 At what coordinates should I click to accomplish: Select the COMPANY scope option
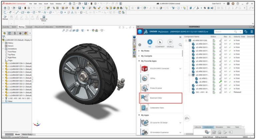point(160,42)
